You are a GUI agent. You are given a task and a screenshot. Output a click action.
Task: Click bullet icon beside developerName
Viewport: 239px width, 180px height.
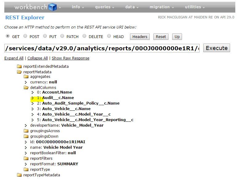point(26,125)
